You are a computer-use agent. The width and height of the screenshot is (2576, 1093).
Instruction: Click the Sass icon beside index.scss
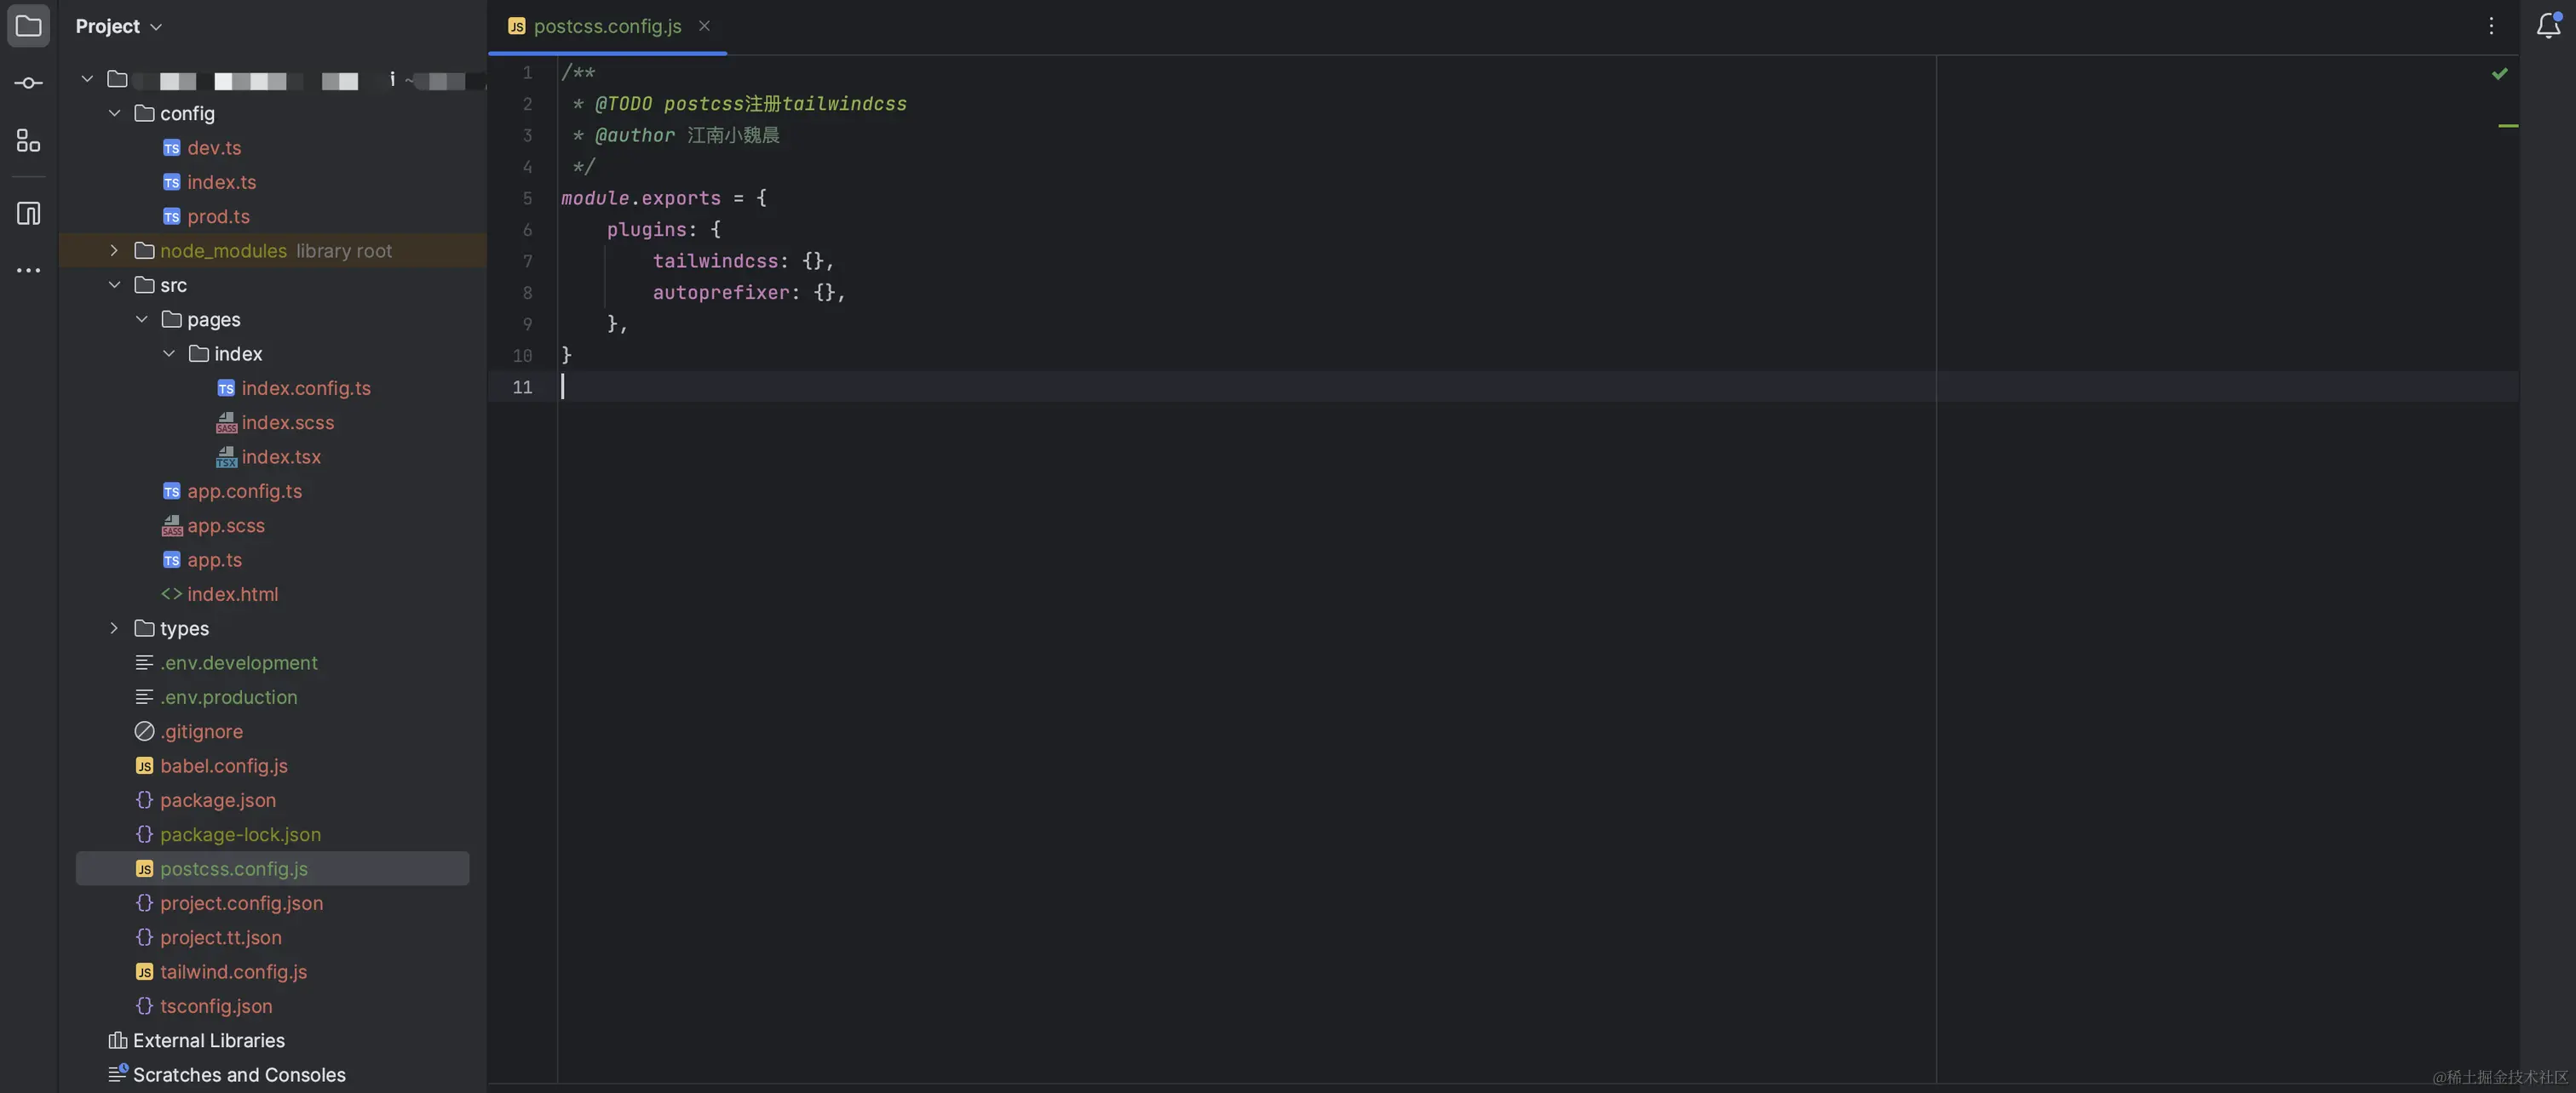point(226,422)
